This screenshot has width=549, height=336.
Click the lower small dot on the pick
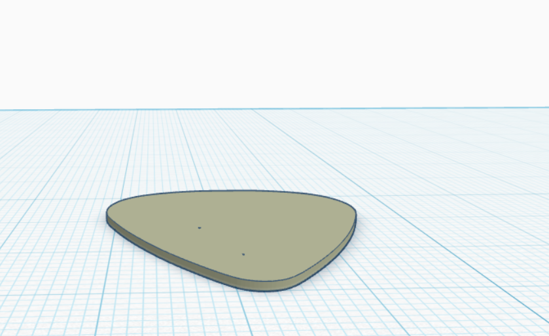point(243,254)
